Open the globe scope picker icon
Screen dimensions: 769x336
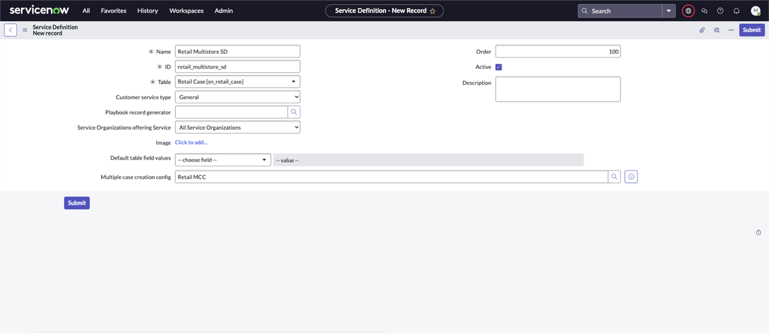[688, 11]
